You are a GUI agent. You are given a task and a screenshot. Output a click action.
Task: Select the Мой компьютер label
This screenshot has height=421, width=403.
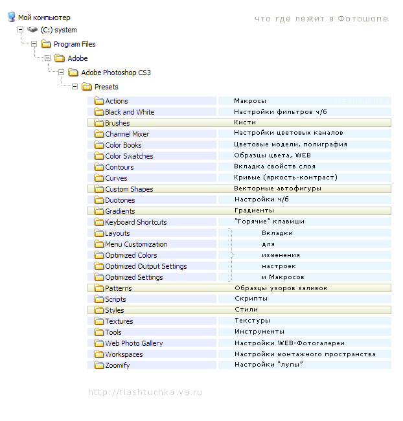point(44,17)
